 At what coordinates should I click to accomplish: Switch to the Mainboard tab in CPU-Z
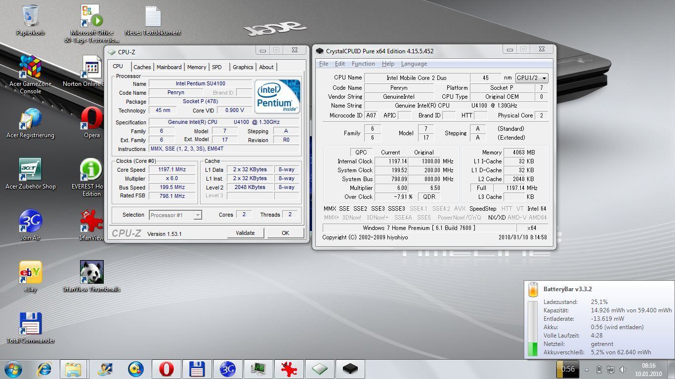[x=169, y=67]
